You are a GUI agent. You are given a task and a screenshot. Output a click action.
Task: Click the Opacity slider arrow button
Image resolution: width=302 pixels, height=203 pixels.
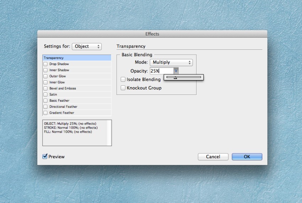pyautogui.click(x=176, y=71)
